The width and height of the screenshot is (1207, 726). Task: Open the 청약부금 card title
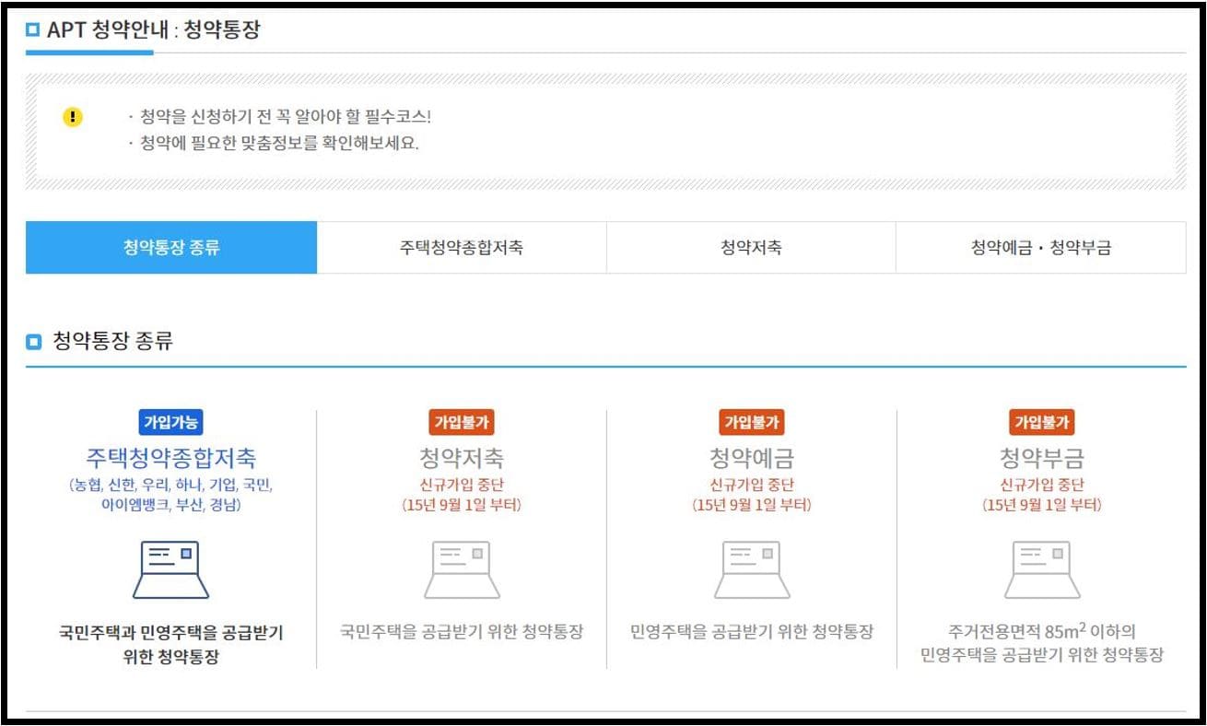(x=1042, y=458)
